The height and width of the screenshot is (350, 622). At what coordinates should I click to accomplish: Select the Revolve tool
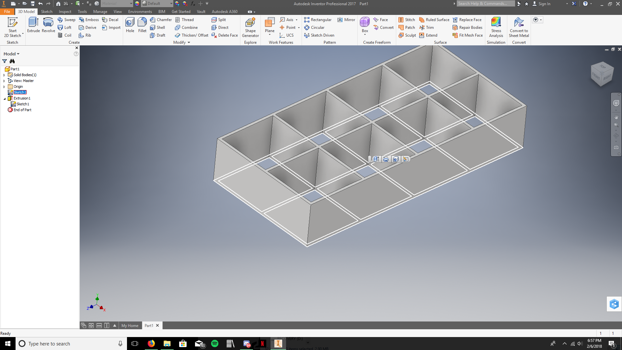[x=48, y=25]
